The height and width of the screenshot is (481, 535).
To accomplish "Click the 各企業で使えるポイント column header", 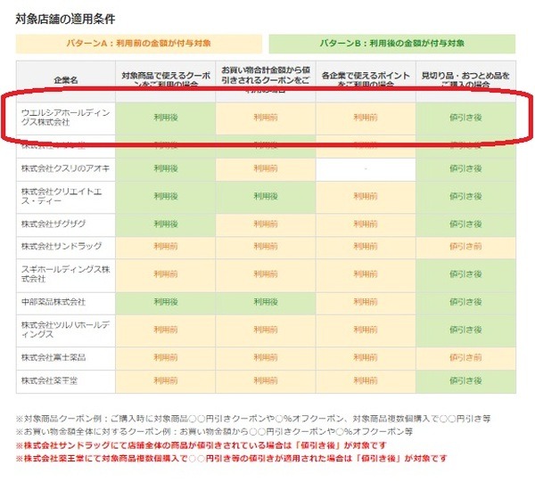I will coord(366,81).
